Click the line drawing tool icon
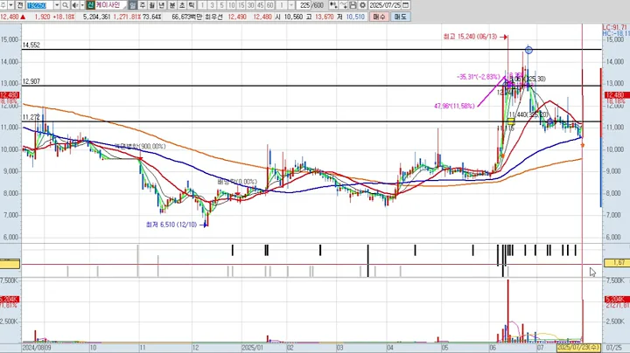Viewport: 630px width, 353px height. click(343, 5)
